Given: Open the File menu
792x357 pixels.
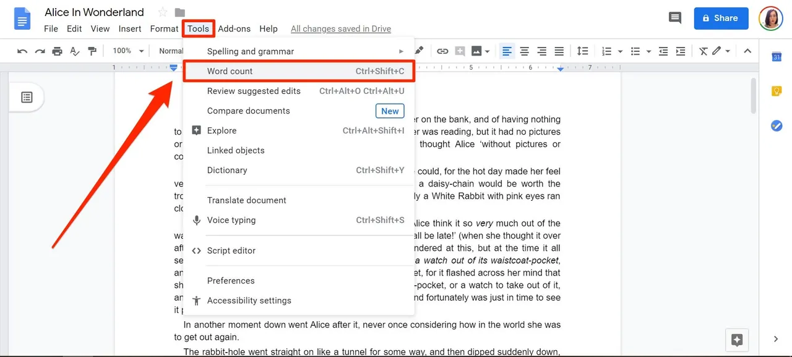Looking at the screenshot, I should pos(51,28).
